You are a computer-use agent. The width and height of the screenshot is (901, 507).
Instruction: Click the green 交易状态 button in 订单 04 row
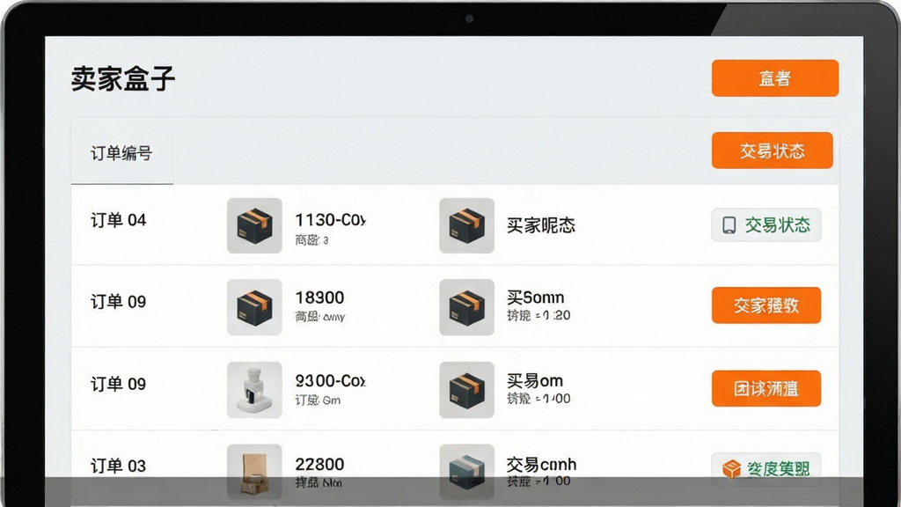[766, 224]
